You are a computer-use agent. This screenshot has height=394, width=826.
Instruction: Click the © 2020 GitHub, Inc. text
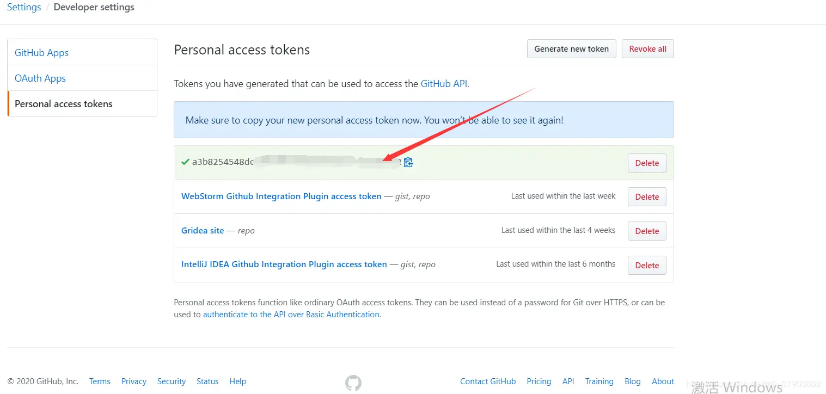coord(43,381)
